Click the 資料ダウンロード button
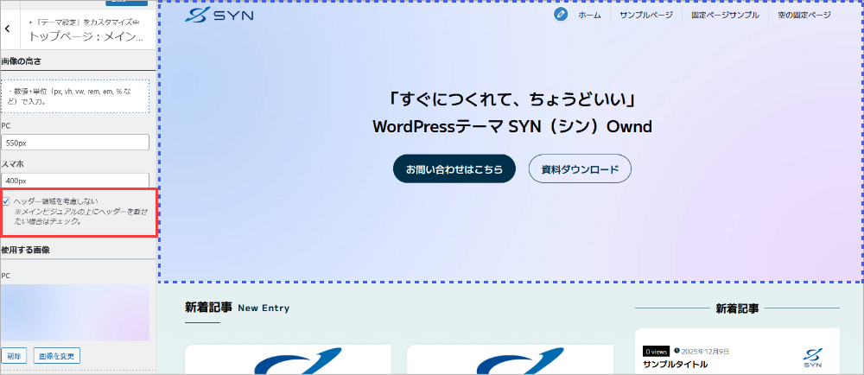Viewport: 864px width, 375px height. pos(580,169)
